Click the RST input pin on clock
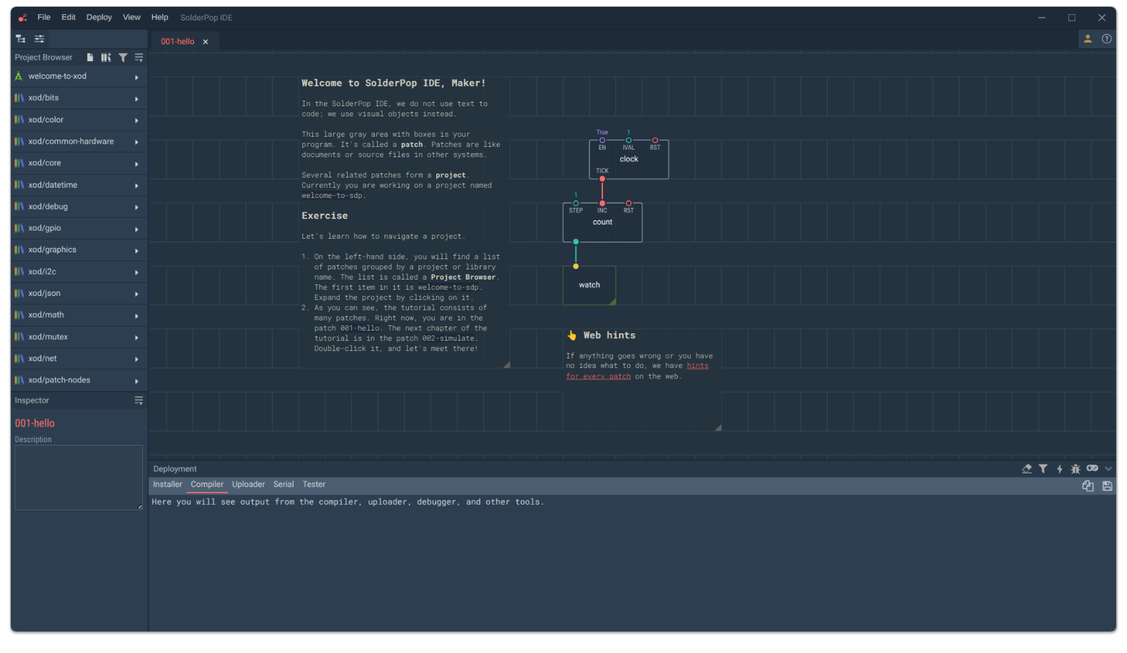 [x=655, y=141]
